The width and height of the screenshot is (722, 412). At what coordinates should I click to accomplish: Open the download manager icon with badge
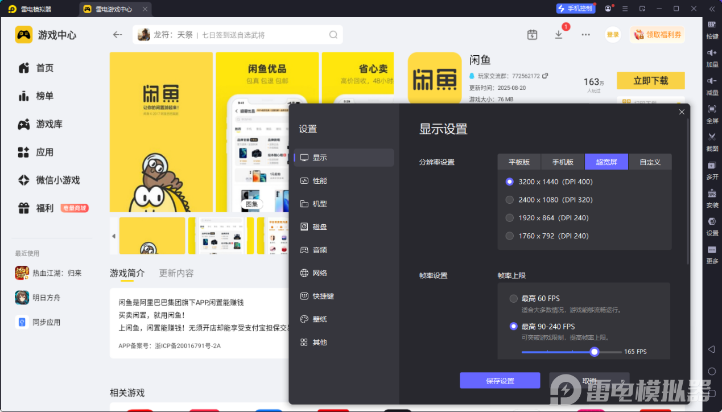(559, 35)
